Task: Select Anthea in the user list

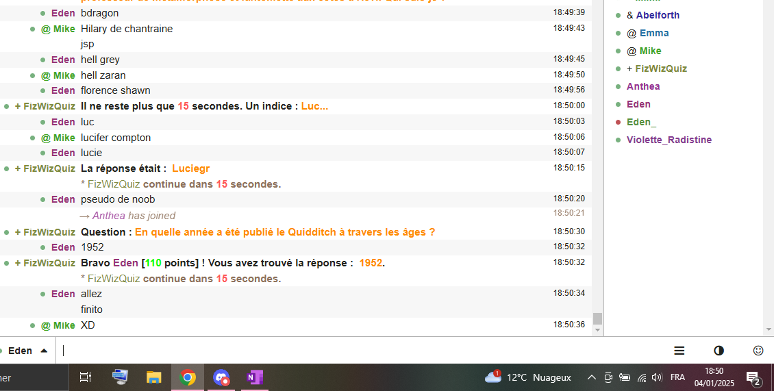Action: (x=643, y=86)
